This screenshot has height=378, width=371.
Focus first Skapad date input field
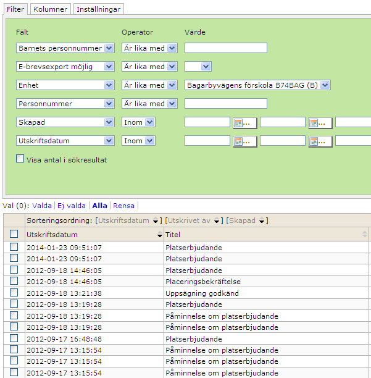tap(207, 122)
